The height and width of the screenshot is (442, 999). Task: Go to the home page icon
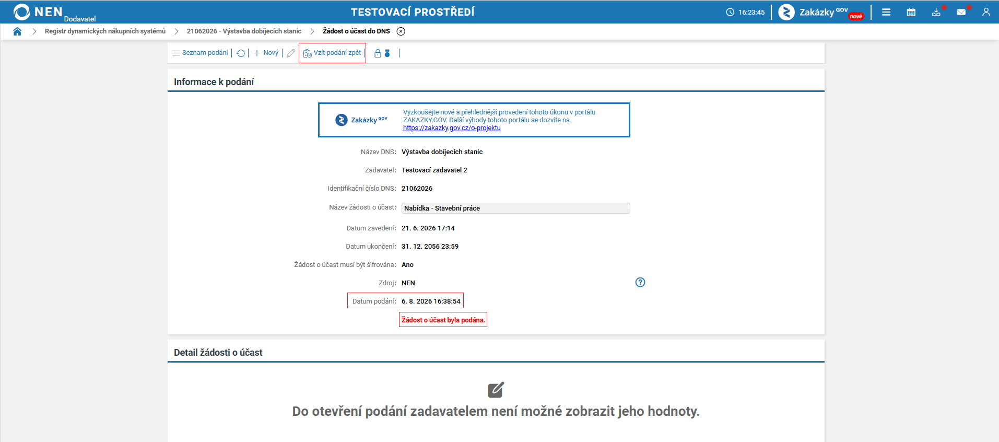(x=17, y=31)
